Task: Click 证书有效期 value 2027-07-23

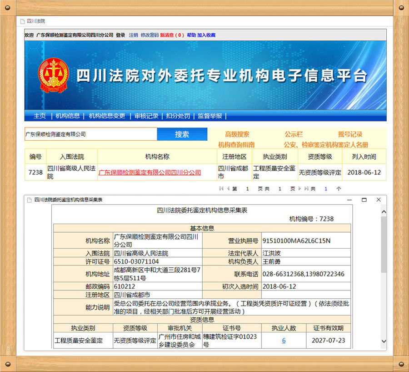Action: (x=329, y=341)
